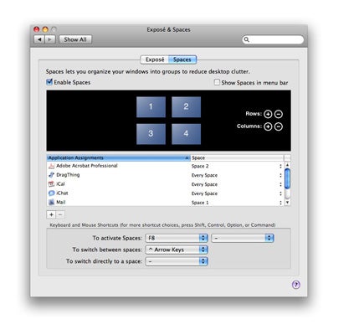Image resolution: width=354 pixels, height=335 pixels.
Task: Change DragThing's Every Space assignment popup
Action: pyautogui.click(x=237, y=175)
